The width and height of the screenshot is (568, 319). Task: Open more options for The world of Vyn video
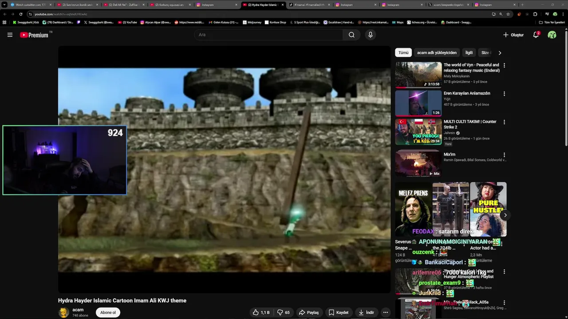[x=504, y=66]
